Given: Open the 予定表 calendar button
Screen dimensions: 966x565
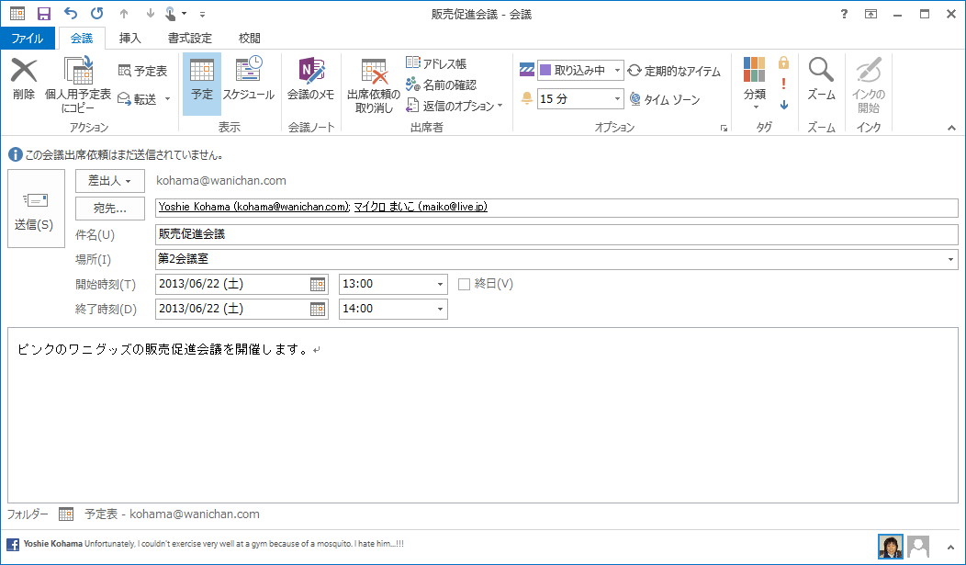Looking at the screenshot, I should pos(142,72).
